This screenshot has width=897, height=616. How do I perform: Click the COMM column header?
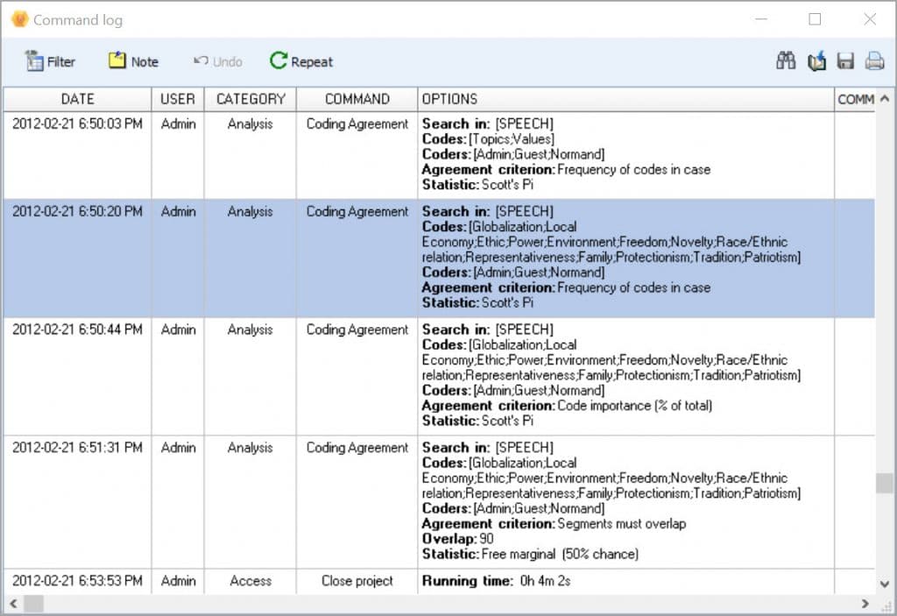(x=853, y=99)
